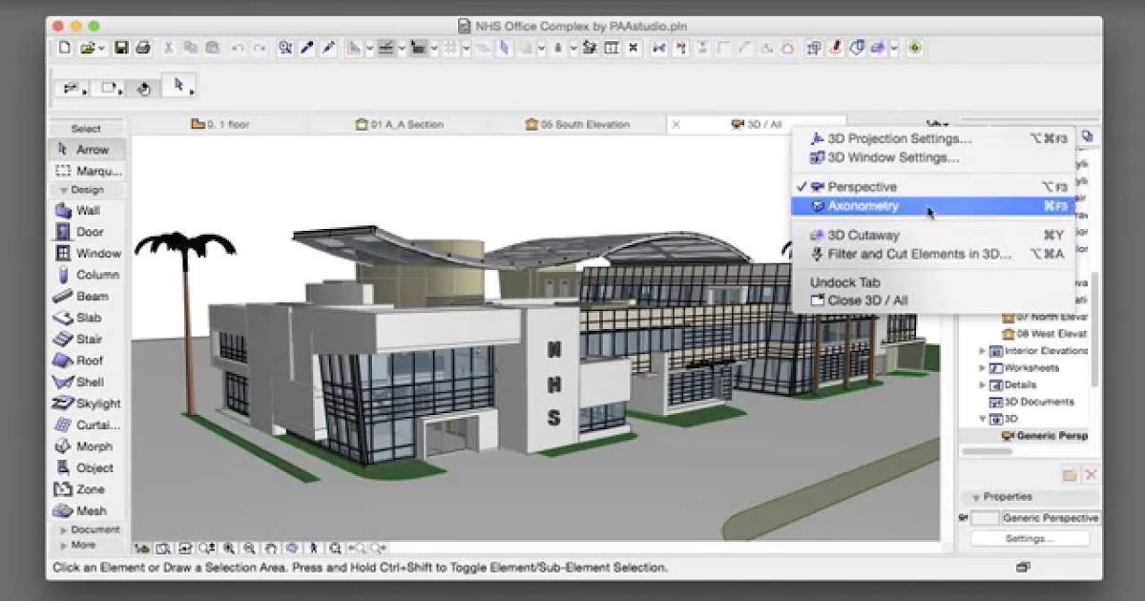Open 3D Projection Settings menu item
Image resolution: width=1145 pixels, height=601 pixels.
click(933, 139)
